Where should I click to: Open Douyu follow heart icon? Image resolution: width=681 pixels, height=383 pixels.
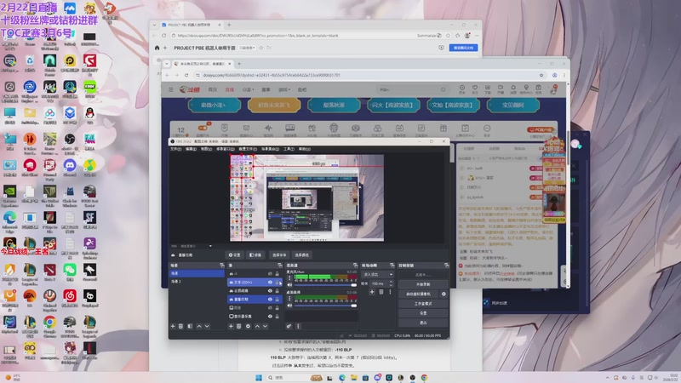tap(475, 88)
